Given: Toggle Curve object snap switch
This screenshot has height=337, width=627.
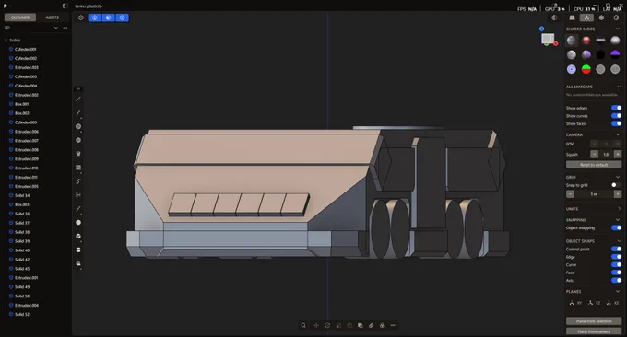Looking at the screenshot, I should point(616,264).
